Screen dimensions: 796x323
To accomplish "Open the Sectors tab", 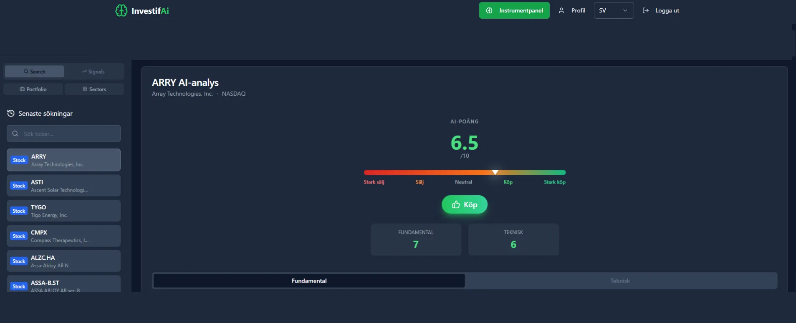I will (x=94, y=89).
